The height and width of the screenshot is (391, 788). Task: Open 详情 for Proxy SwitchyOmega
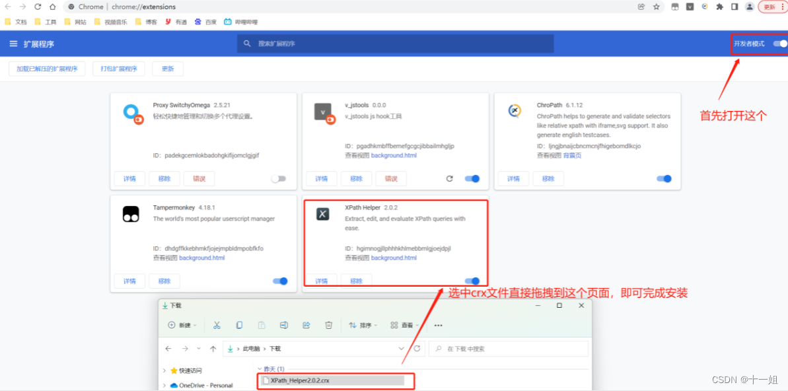[129, 178]
